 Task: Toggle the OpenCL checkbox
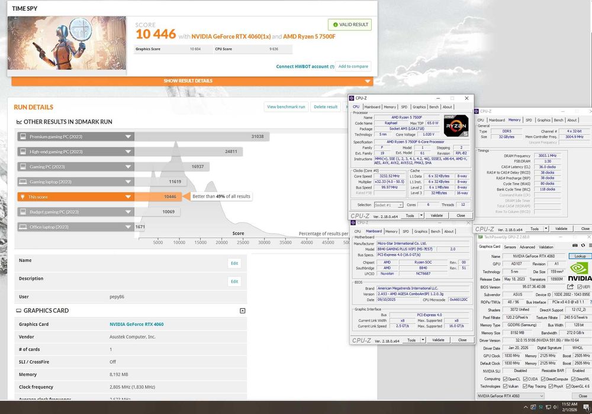coord(505,379)
